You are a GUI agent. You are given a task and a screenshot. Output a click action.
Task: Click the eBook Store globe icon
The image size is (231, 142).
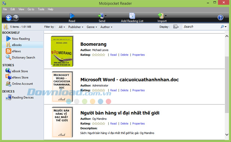pos(8,71)
